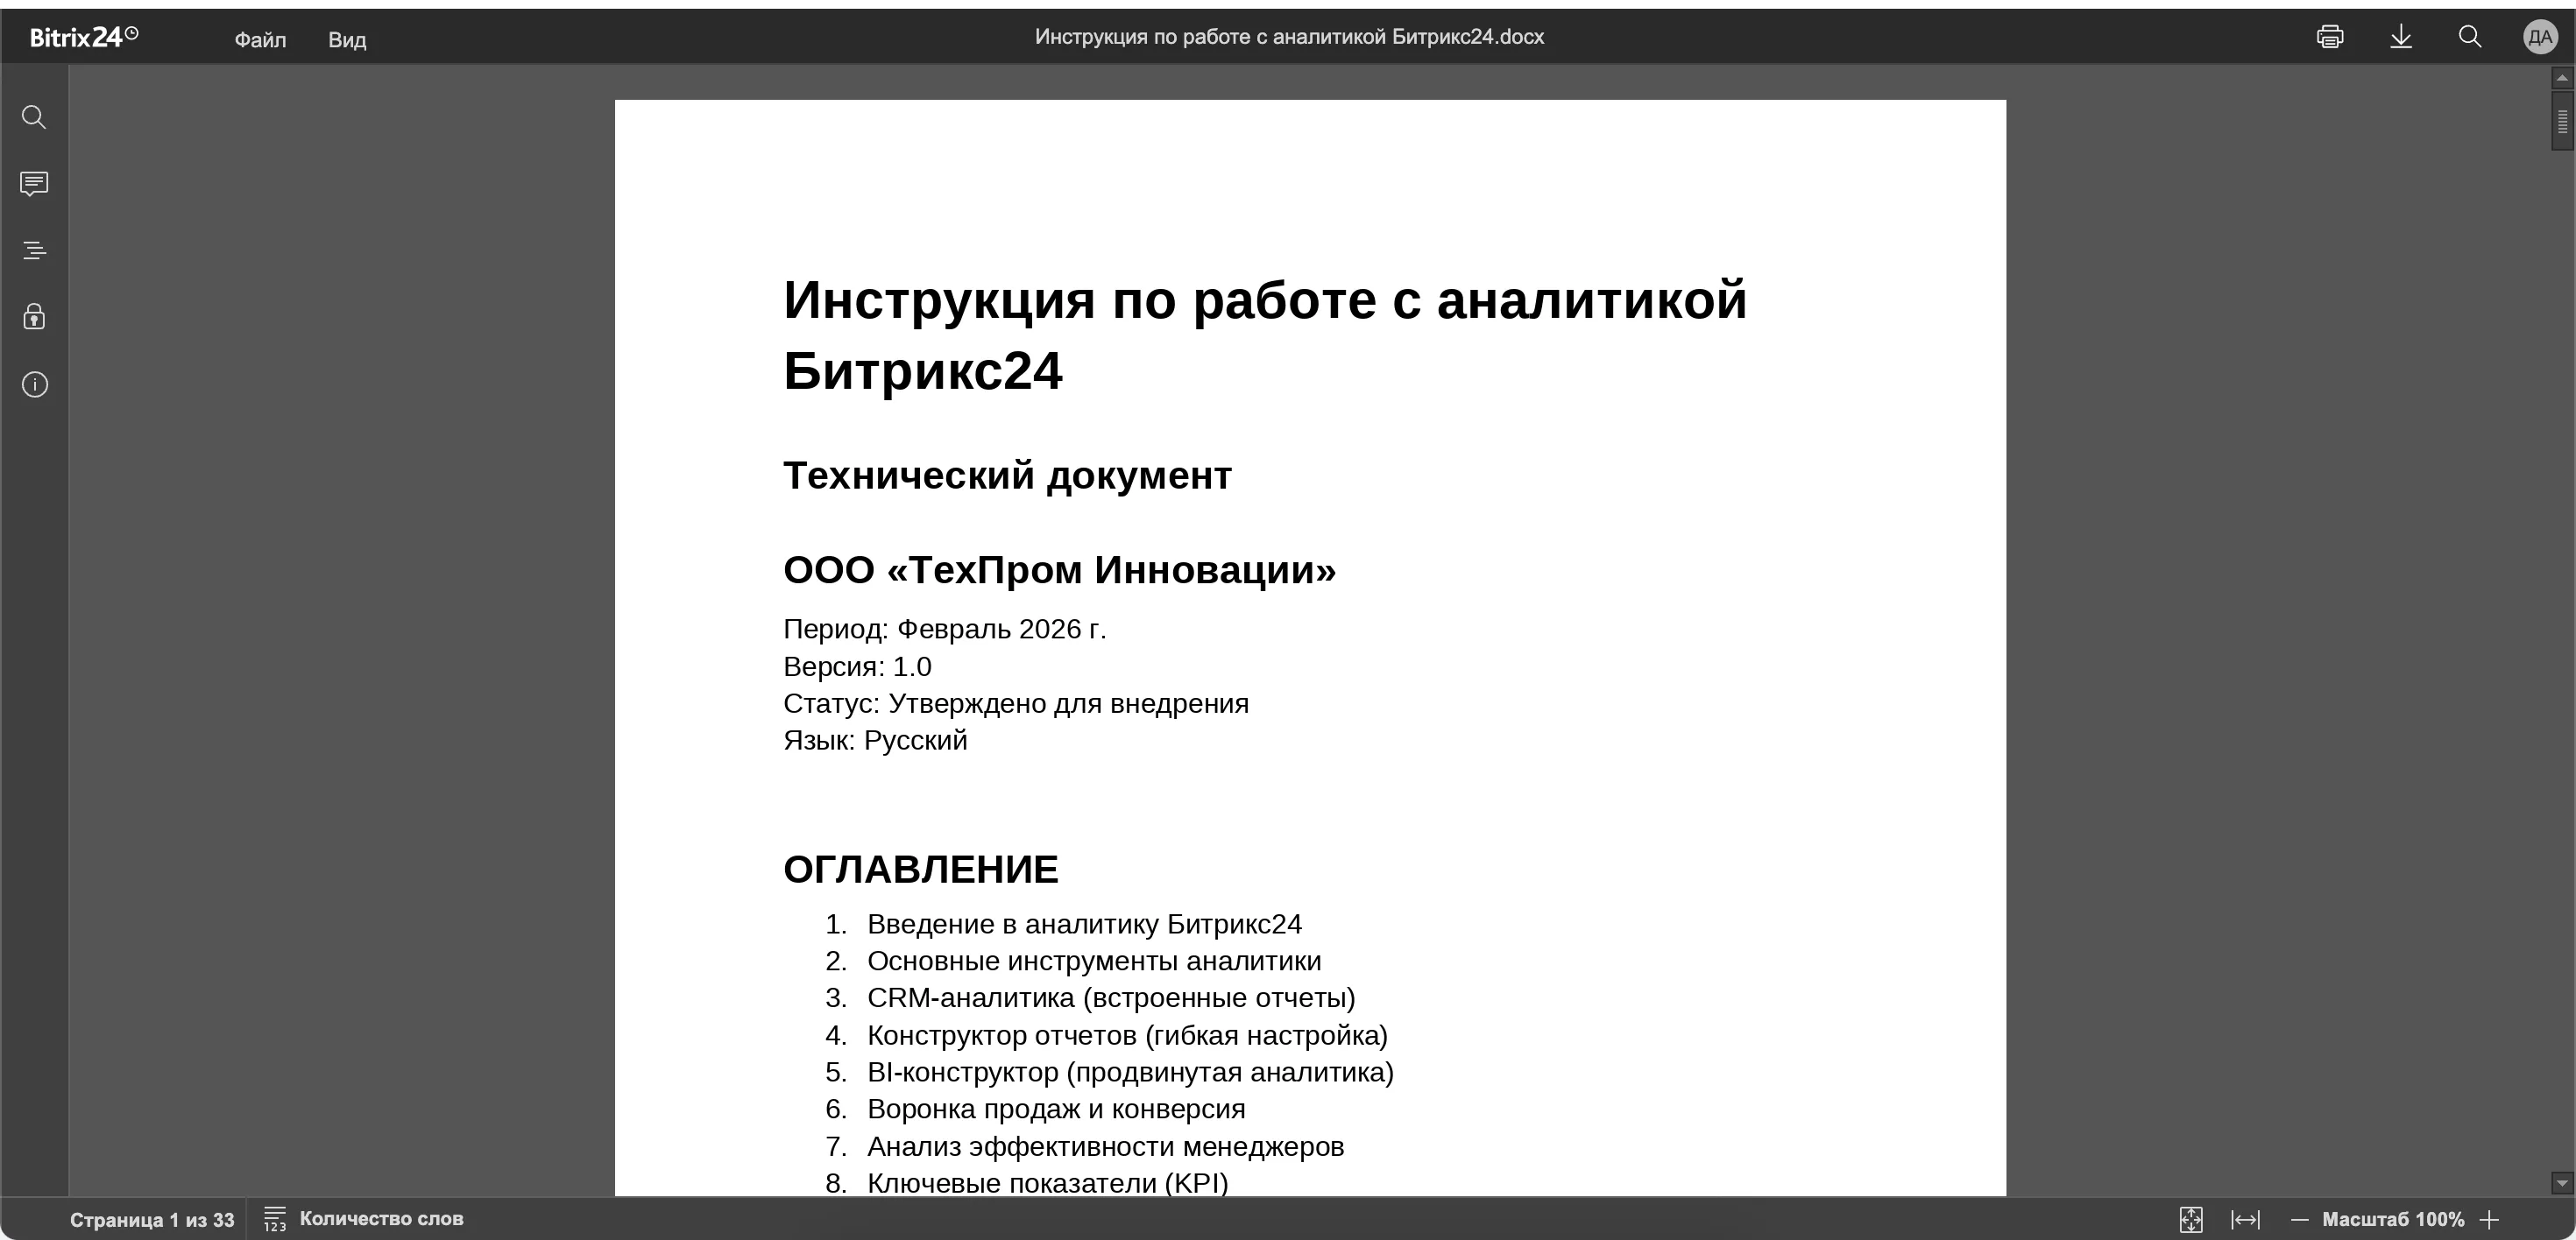Image resolution: width=2576 pixels, height=1240 pixels.
Task: Click the scrollbar up arrow
Action: (x=2562, y=78)
